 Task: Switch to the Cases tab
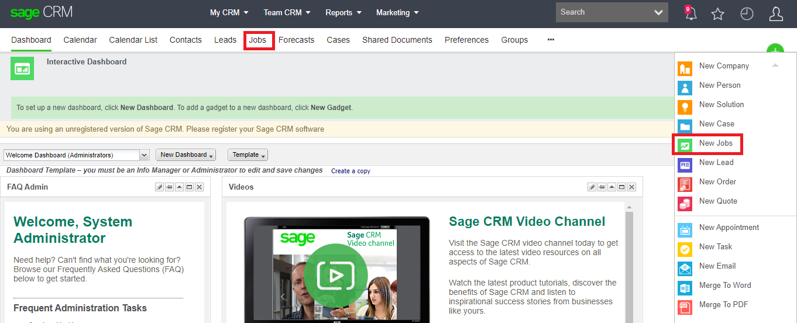338,40
